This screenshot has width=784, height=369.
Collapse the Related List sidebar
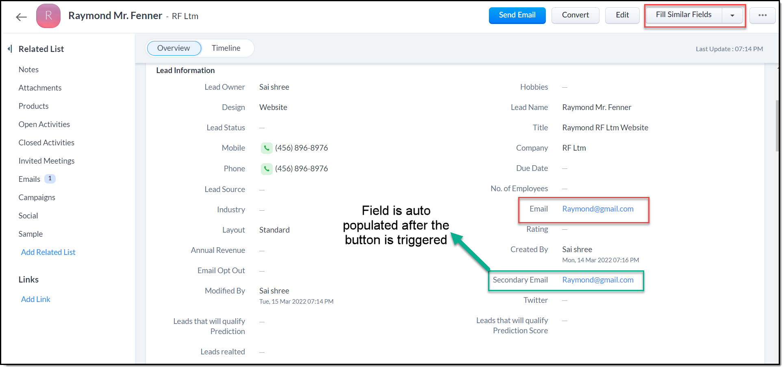pos(10,49)
